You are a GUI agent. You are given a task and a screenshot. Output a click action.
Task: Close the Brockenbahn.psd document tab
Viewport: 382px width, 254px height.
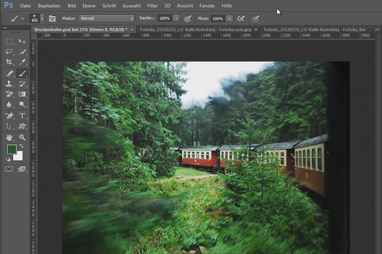(x=132, y=29)
